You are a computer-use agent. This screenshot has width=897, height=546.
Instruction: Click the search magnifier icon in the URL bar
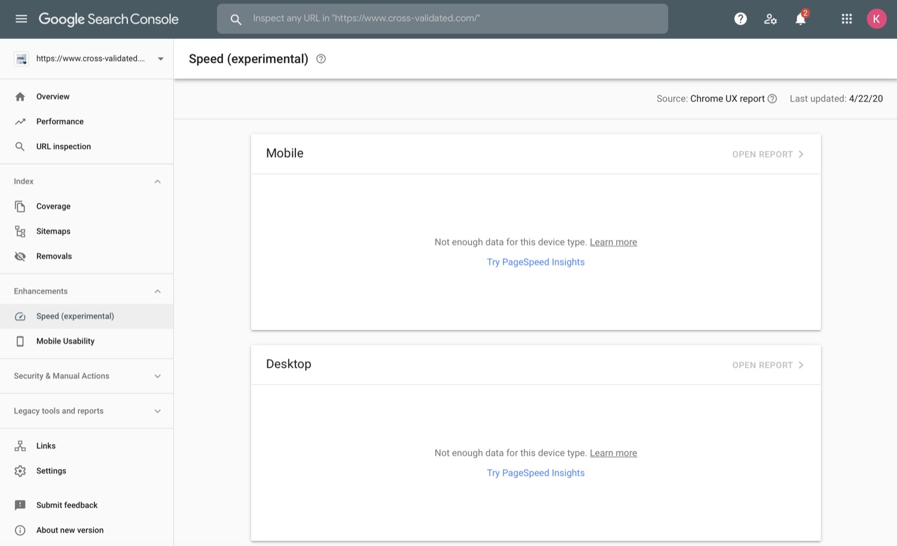tap(236, 19)
